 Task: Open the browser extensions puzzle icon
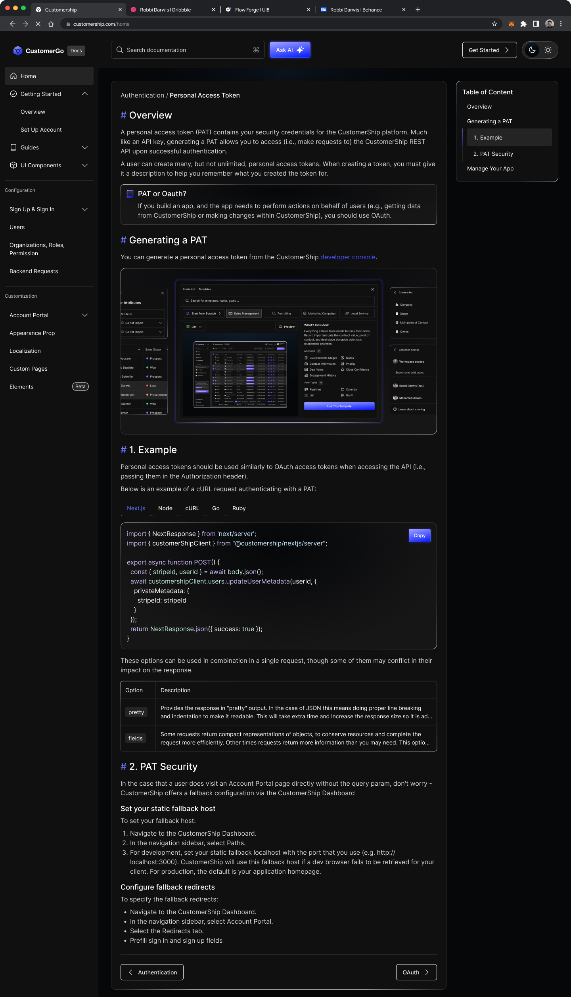point(523,24)
